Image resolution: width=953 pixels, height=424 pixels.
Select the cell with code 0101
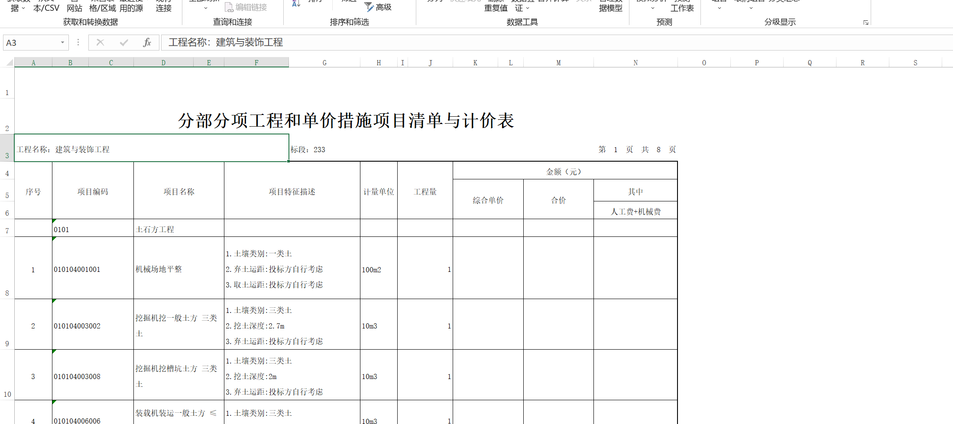pos(93,228)
